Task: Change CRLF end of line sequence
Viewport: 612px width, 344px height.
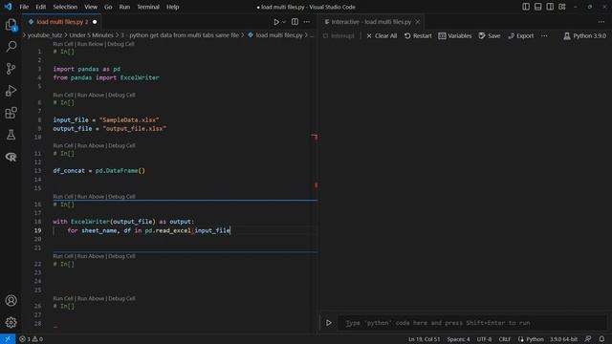Action: click(505, 339)
